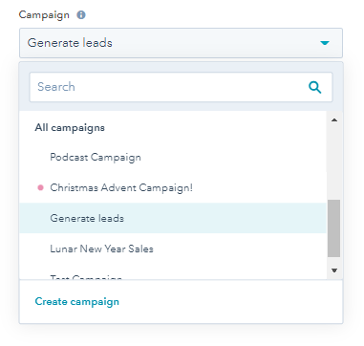The image size is (364, 346).
Task: Click the scrollbar down arrow
Action: (334, 270)
